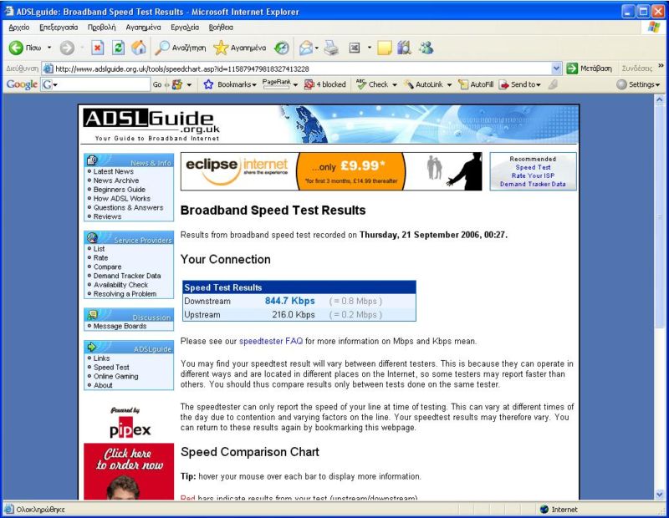Click the Message Boards link
This screenshot has height=518, width=669.
[120, 326]
